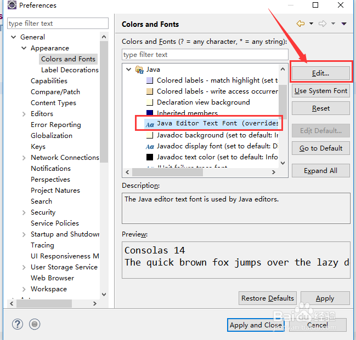Open Perspectives preferences page
The width and height of the screenshot is (356, 340).
pyautogui.click(x=50, y=180)
